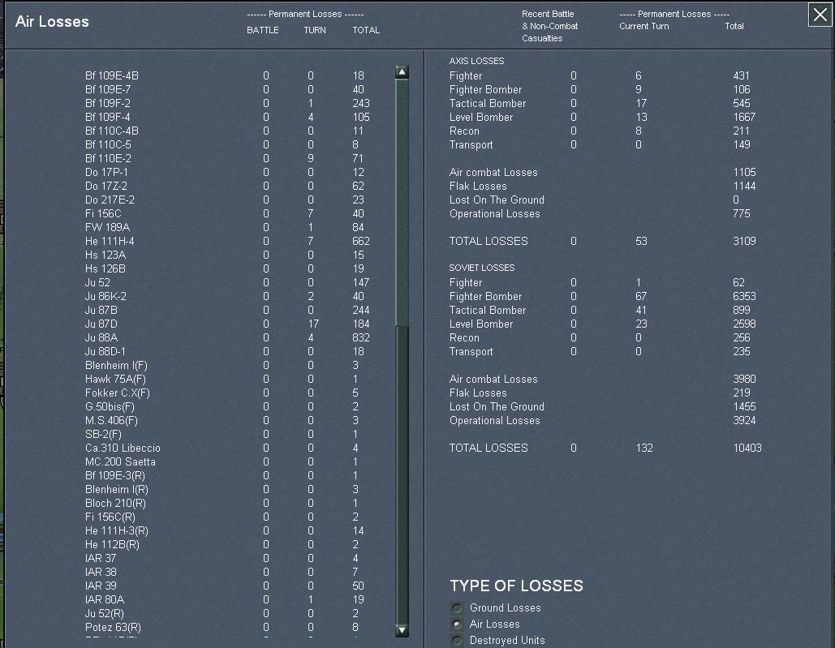Select the Air Losses radio button
The image size is (835, 648).
(458, 624)
